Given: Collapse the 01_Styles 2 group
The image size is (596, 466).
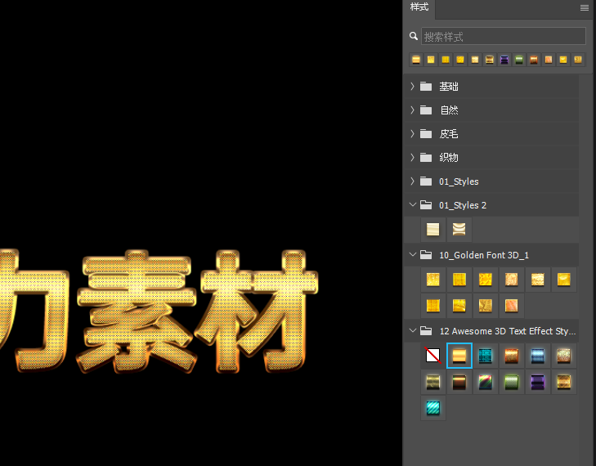Looking at the screenshot, I should pyautogui.click(x=412, y=205).
